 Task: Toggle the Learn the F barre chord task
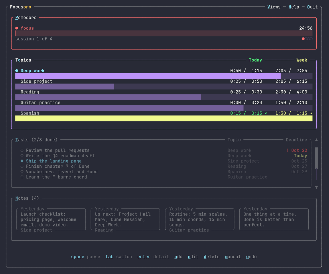click(x=22, y=177)
